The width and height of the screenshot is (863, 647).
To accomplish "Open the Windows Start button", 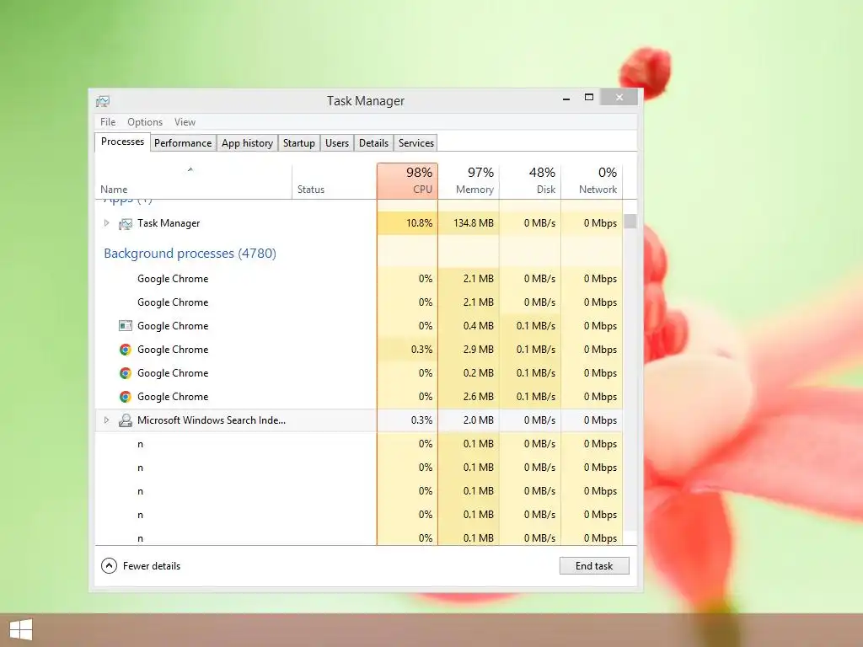I will 21,630.
